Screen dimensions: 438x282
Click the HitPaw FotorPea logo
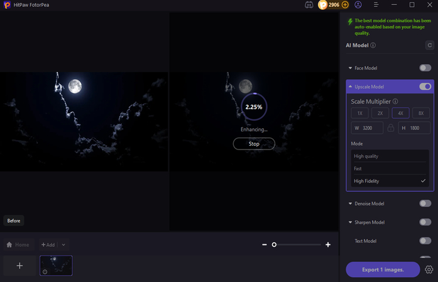pyautogui.click(x=7, y=5)
